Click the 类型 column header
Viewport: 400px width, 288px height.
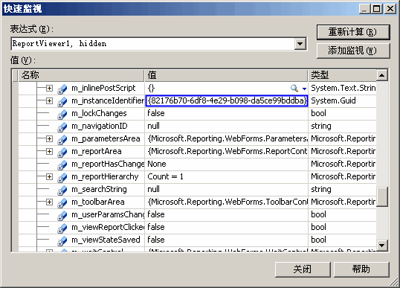point(342,75)
